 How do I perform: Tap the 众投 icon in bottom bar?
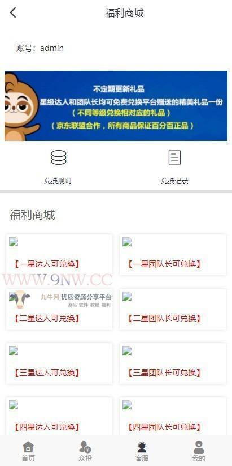point(85,447)
